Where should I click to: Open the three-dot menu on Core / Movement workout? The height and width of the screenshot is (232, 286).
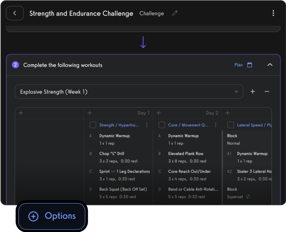tap(216, 125)
